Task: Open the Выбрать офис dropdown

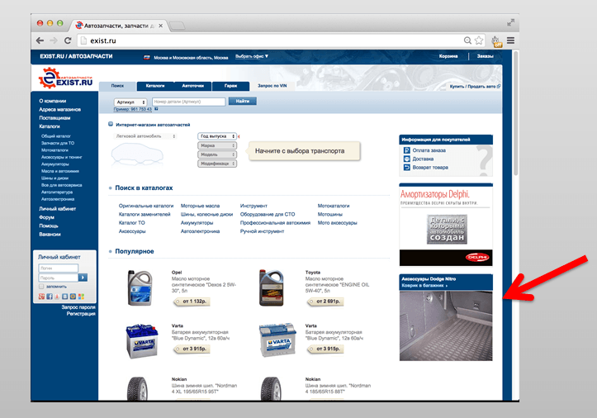Action: (x=252, y=56)
